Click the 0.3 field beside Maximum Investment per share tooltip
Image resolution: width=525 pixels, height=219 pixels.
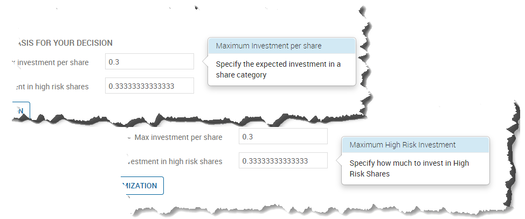coord(149,61)
